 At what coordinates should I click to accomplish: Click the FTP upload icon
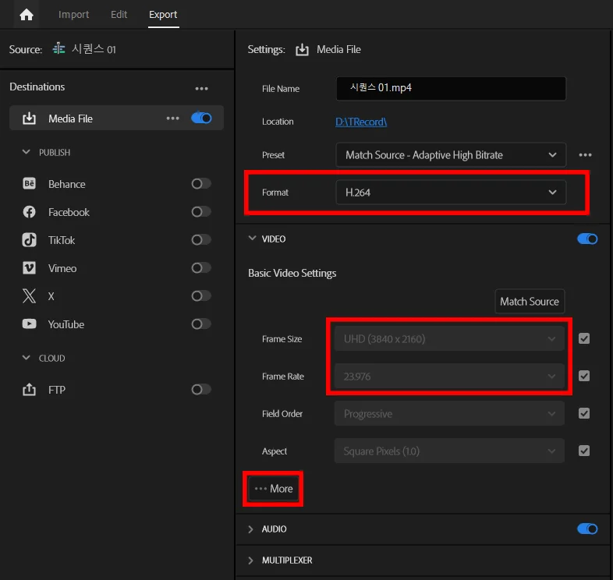(30, 389)
